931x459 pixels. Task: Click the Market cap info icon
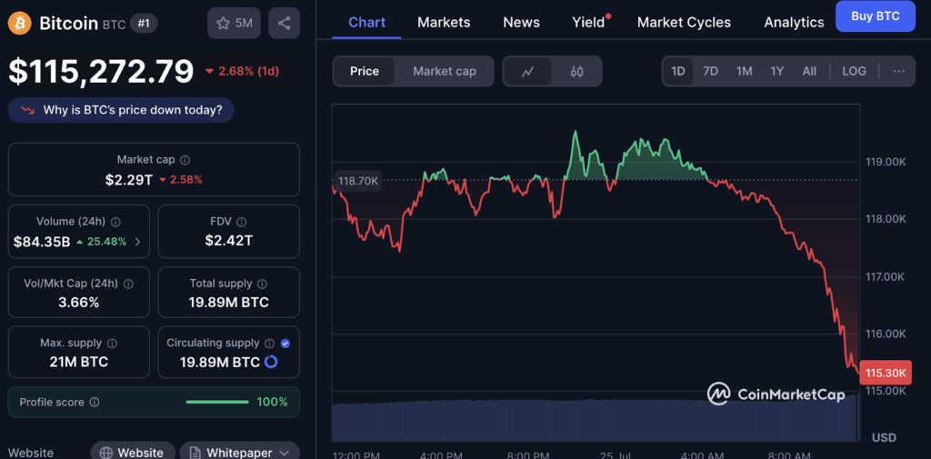click(x=185, y=160)
